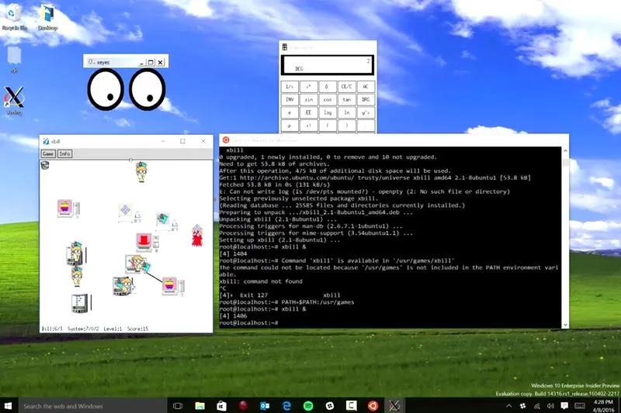
Task: Open Task View from the taskbar
Action: click(x=178, y=406)
